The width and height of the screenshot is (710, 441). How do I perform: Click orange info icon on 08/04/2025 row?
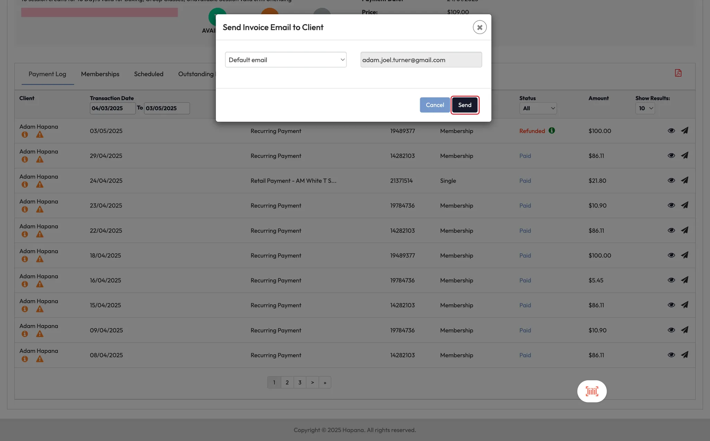25,359
